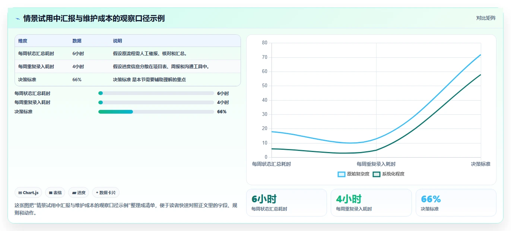Viewport: 511px width, 231px height.
Task: Toggle 原始复杂度 legend series
Action: tap(353, 174)
